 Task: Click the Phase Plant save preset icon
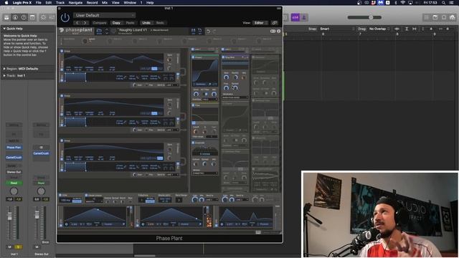click(193, 30)
